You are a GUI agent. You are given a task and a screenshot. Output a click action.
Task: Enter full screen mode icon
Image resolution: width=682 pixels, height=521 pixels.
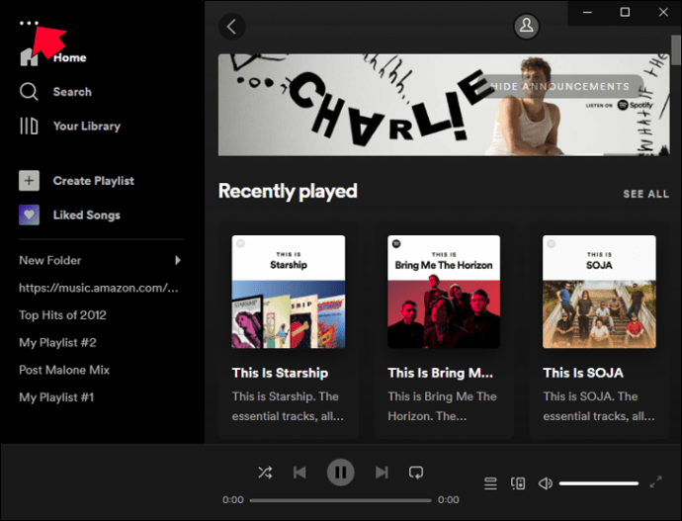click(656, 481)
